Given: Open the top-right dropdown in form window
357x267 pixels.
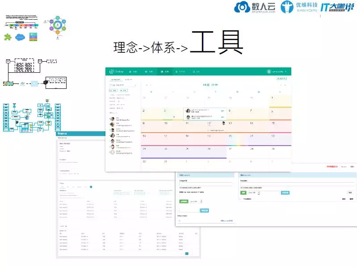Looking at the screenshot, I should coord(353,167).
